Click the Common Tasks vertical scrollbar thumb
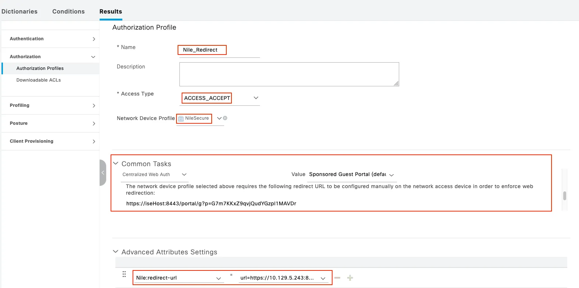Viewport: 579px width, 288px height. [x=565, y=196]
